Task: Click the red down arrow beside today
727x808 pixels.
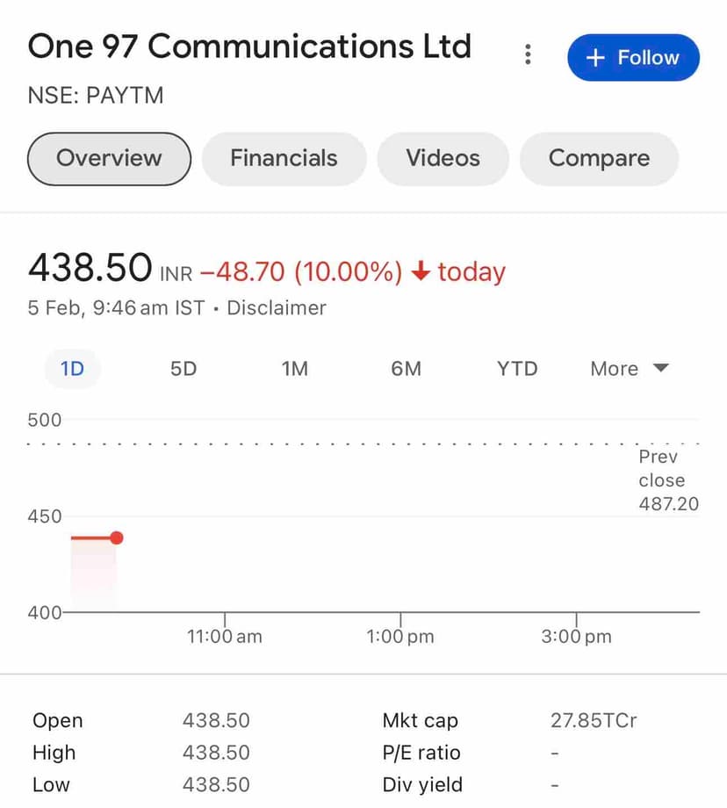Action: [x=421, y=272]
